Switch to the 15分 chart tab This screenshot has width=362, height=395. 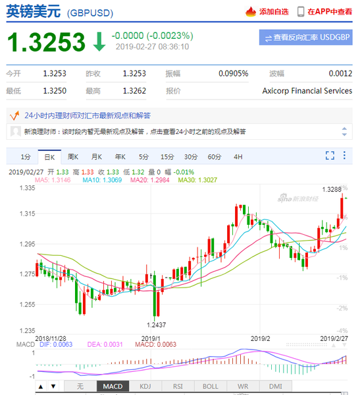tap(167, 157)
